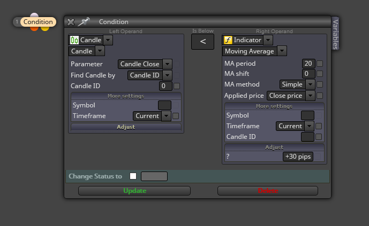The width and height of the screenshot is (369, 226).
Task: Click the left Candle ID input field
Action: 165,86
